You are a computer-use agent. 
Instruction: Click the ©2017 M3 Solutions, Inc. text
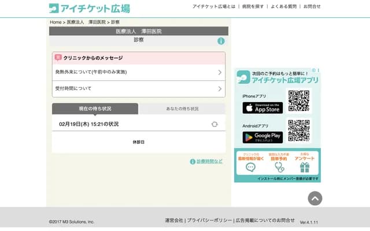(72, 222)
